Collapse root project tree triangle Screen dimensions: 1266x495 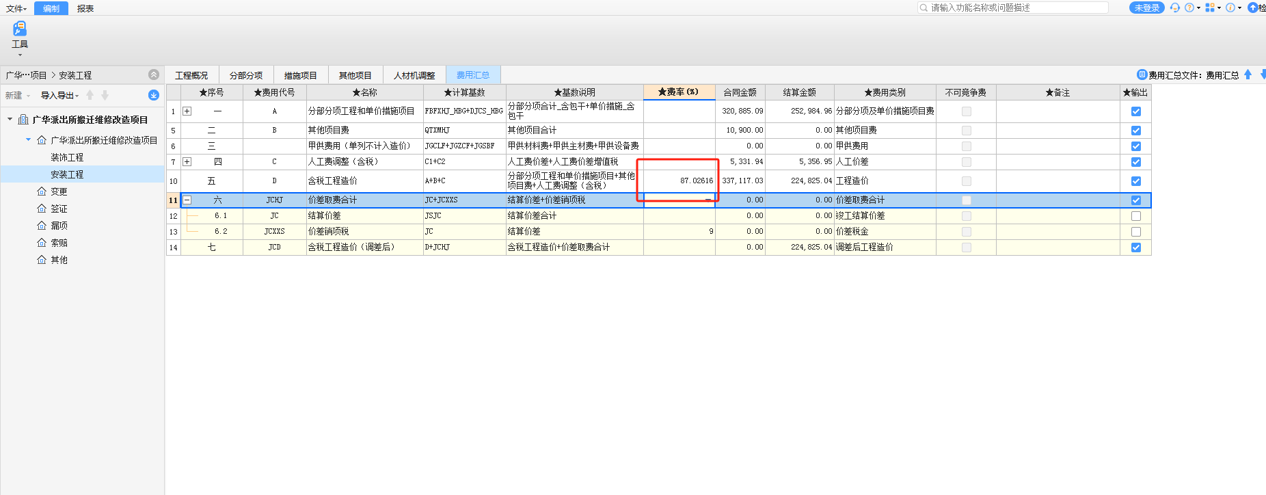click(10, 120)
